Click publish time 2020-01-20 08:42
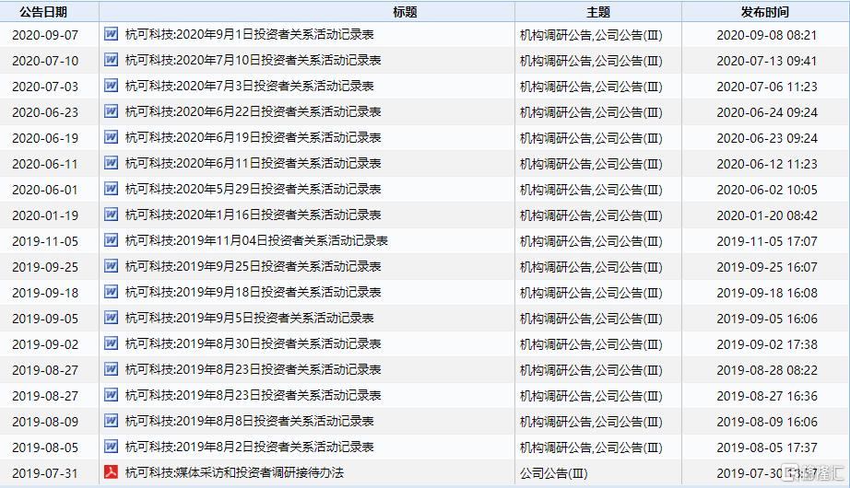Viewport: 850px width, 488px height. point(766,215)
